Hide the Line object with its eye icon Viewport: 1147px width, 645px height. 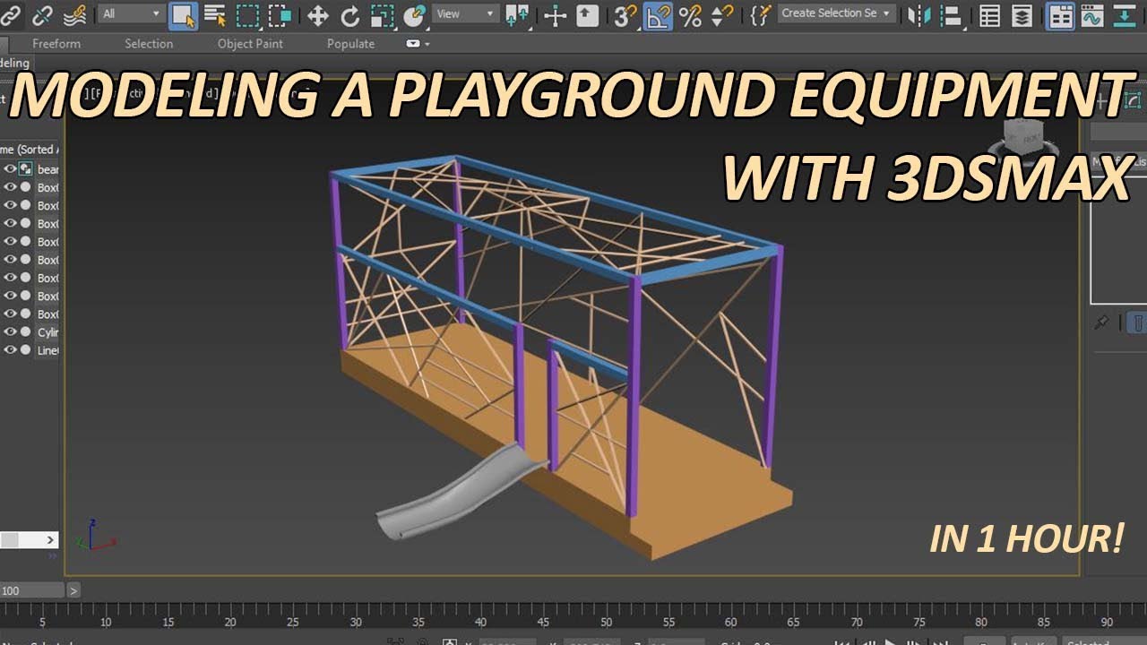(x=10, y=350)
